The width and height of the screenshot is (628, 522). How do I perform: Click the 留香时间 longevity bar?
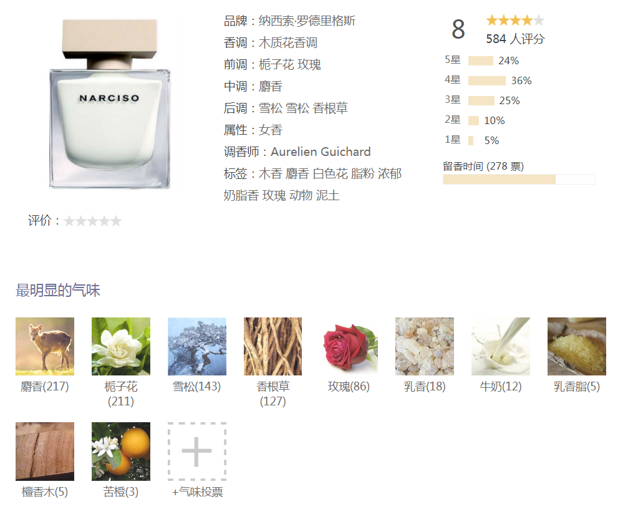519,179
